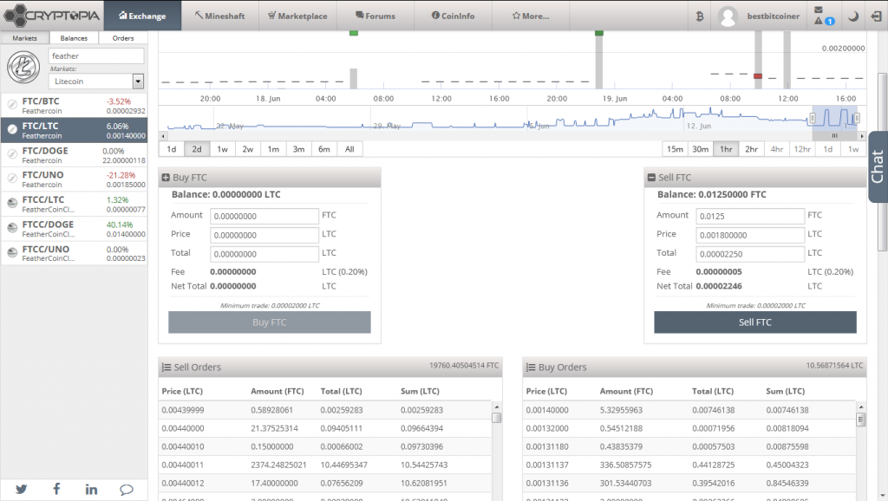The width and height of the screenshot is (888, 501).
Task: Click the list icon beside Sell Orders
Action: (x=166, y=367)
